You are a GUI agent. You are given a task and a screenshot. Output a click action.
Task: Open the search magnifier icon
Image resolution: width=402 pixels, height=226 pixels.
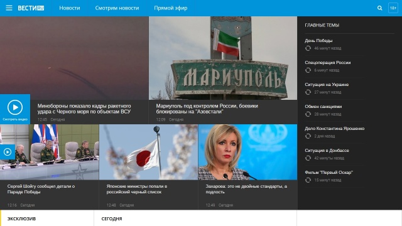(x=379, y=8)
